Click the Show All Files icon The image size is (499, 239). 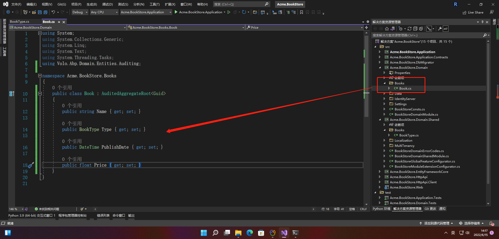tap(421, 29)
